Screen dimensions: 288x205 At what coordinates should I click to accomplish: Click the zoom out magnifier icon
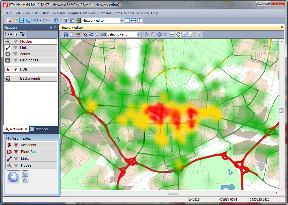(153, 34)
